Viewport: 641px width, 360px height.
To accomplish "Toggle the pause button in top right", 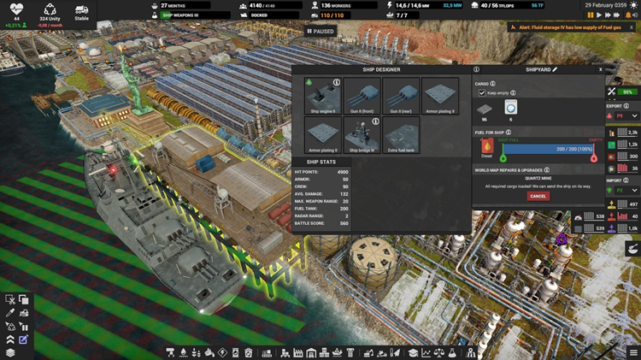I will (x=590, y=15).
